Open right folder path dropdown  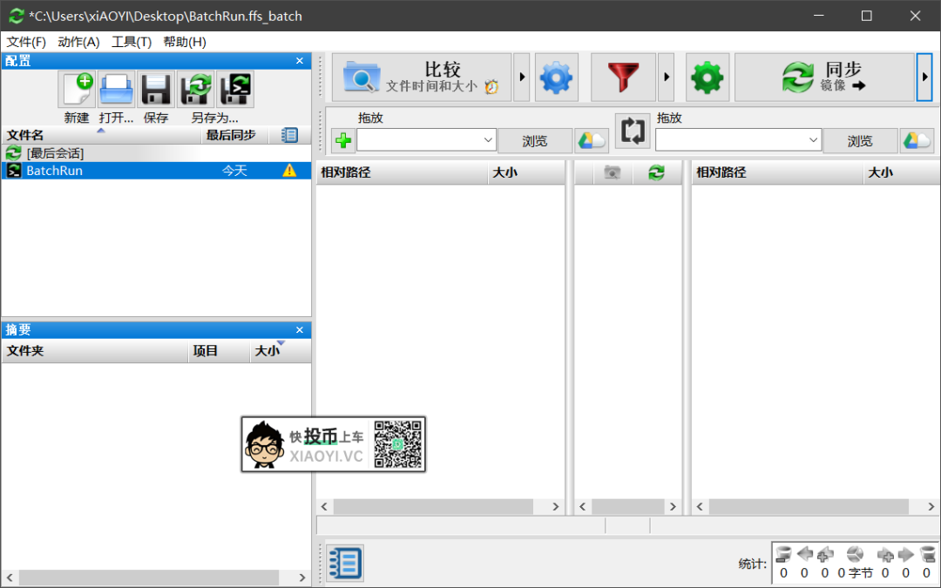click(x=813, y=140)
